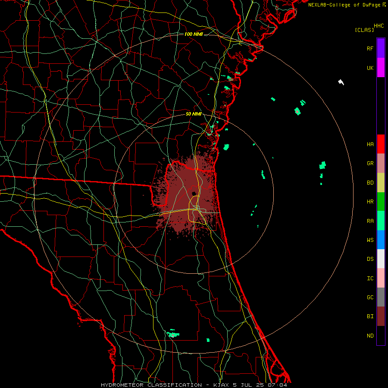Image resolution: width=388 pixels, height=388 pixels.
Task: Click the HR legend label
Action: (370, 202)
